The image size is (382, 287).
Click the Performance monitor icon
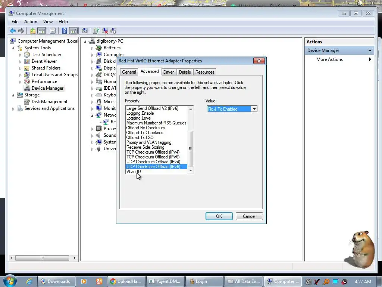click(27, 81)
